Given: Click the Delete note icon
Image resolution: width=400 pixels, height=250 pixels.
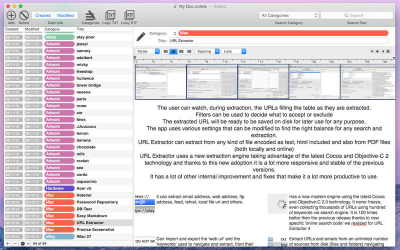Looking at the screenshot, I should [x=24, y=15].
